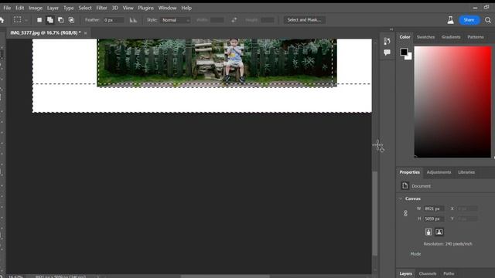Collapse the panels with the double-arrow icon
Screen dimensions: 495x278
[x=391, y=29]
